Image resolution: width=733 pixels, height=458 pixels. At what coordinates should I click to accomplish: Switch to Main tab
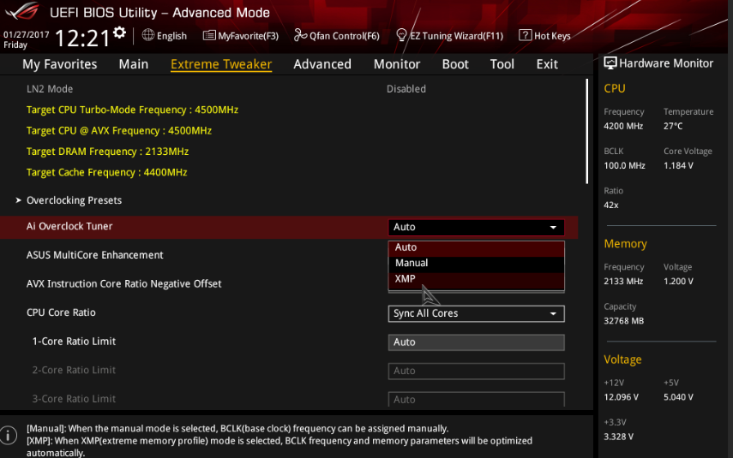(x=133, y=64)
